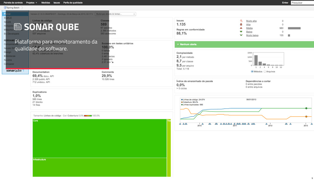Open Painéis de controle in top bar
The height and width of the screenshot is (180, 314).
click(13, 2)
